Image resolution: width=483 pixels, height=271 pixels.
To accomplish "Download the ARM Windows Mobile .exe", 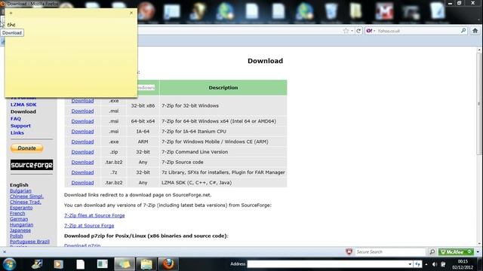I will tap(82, 142).
